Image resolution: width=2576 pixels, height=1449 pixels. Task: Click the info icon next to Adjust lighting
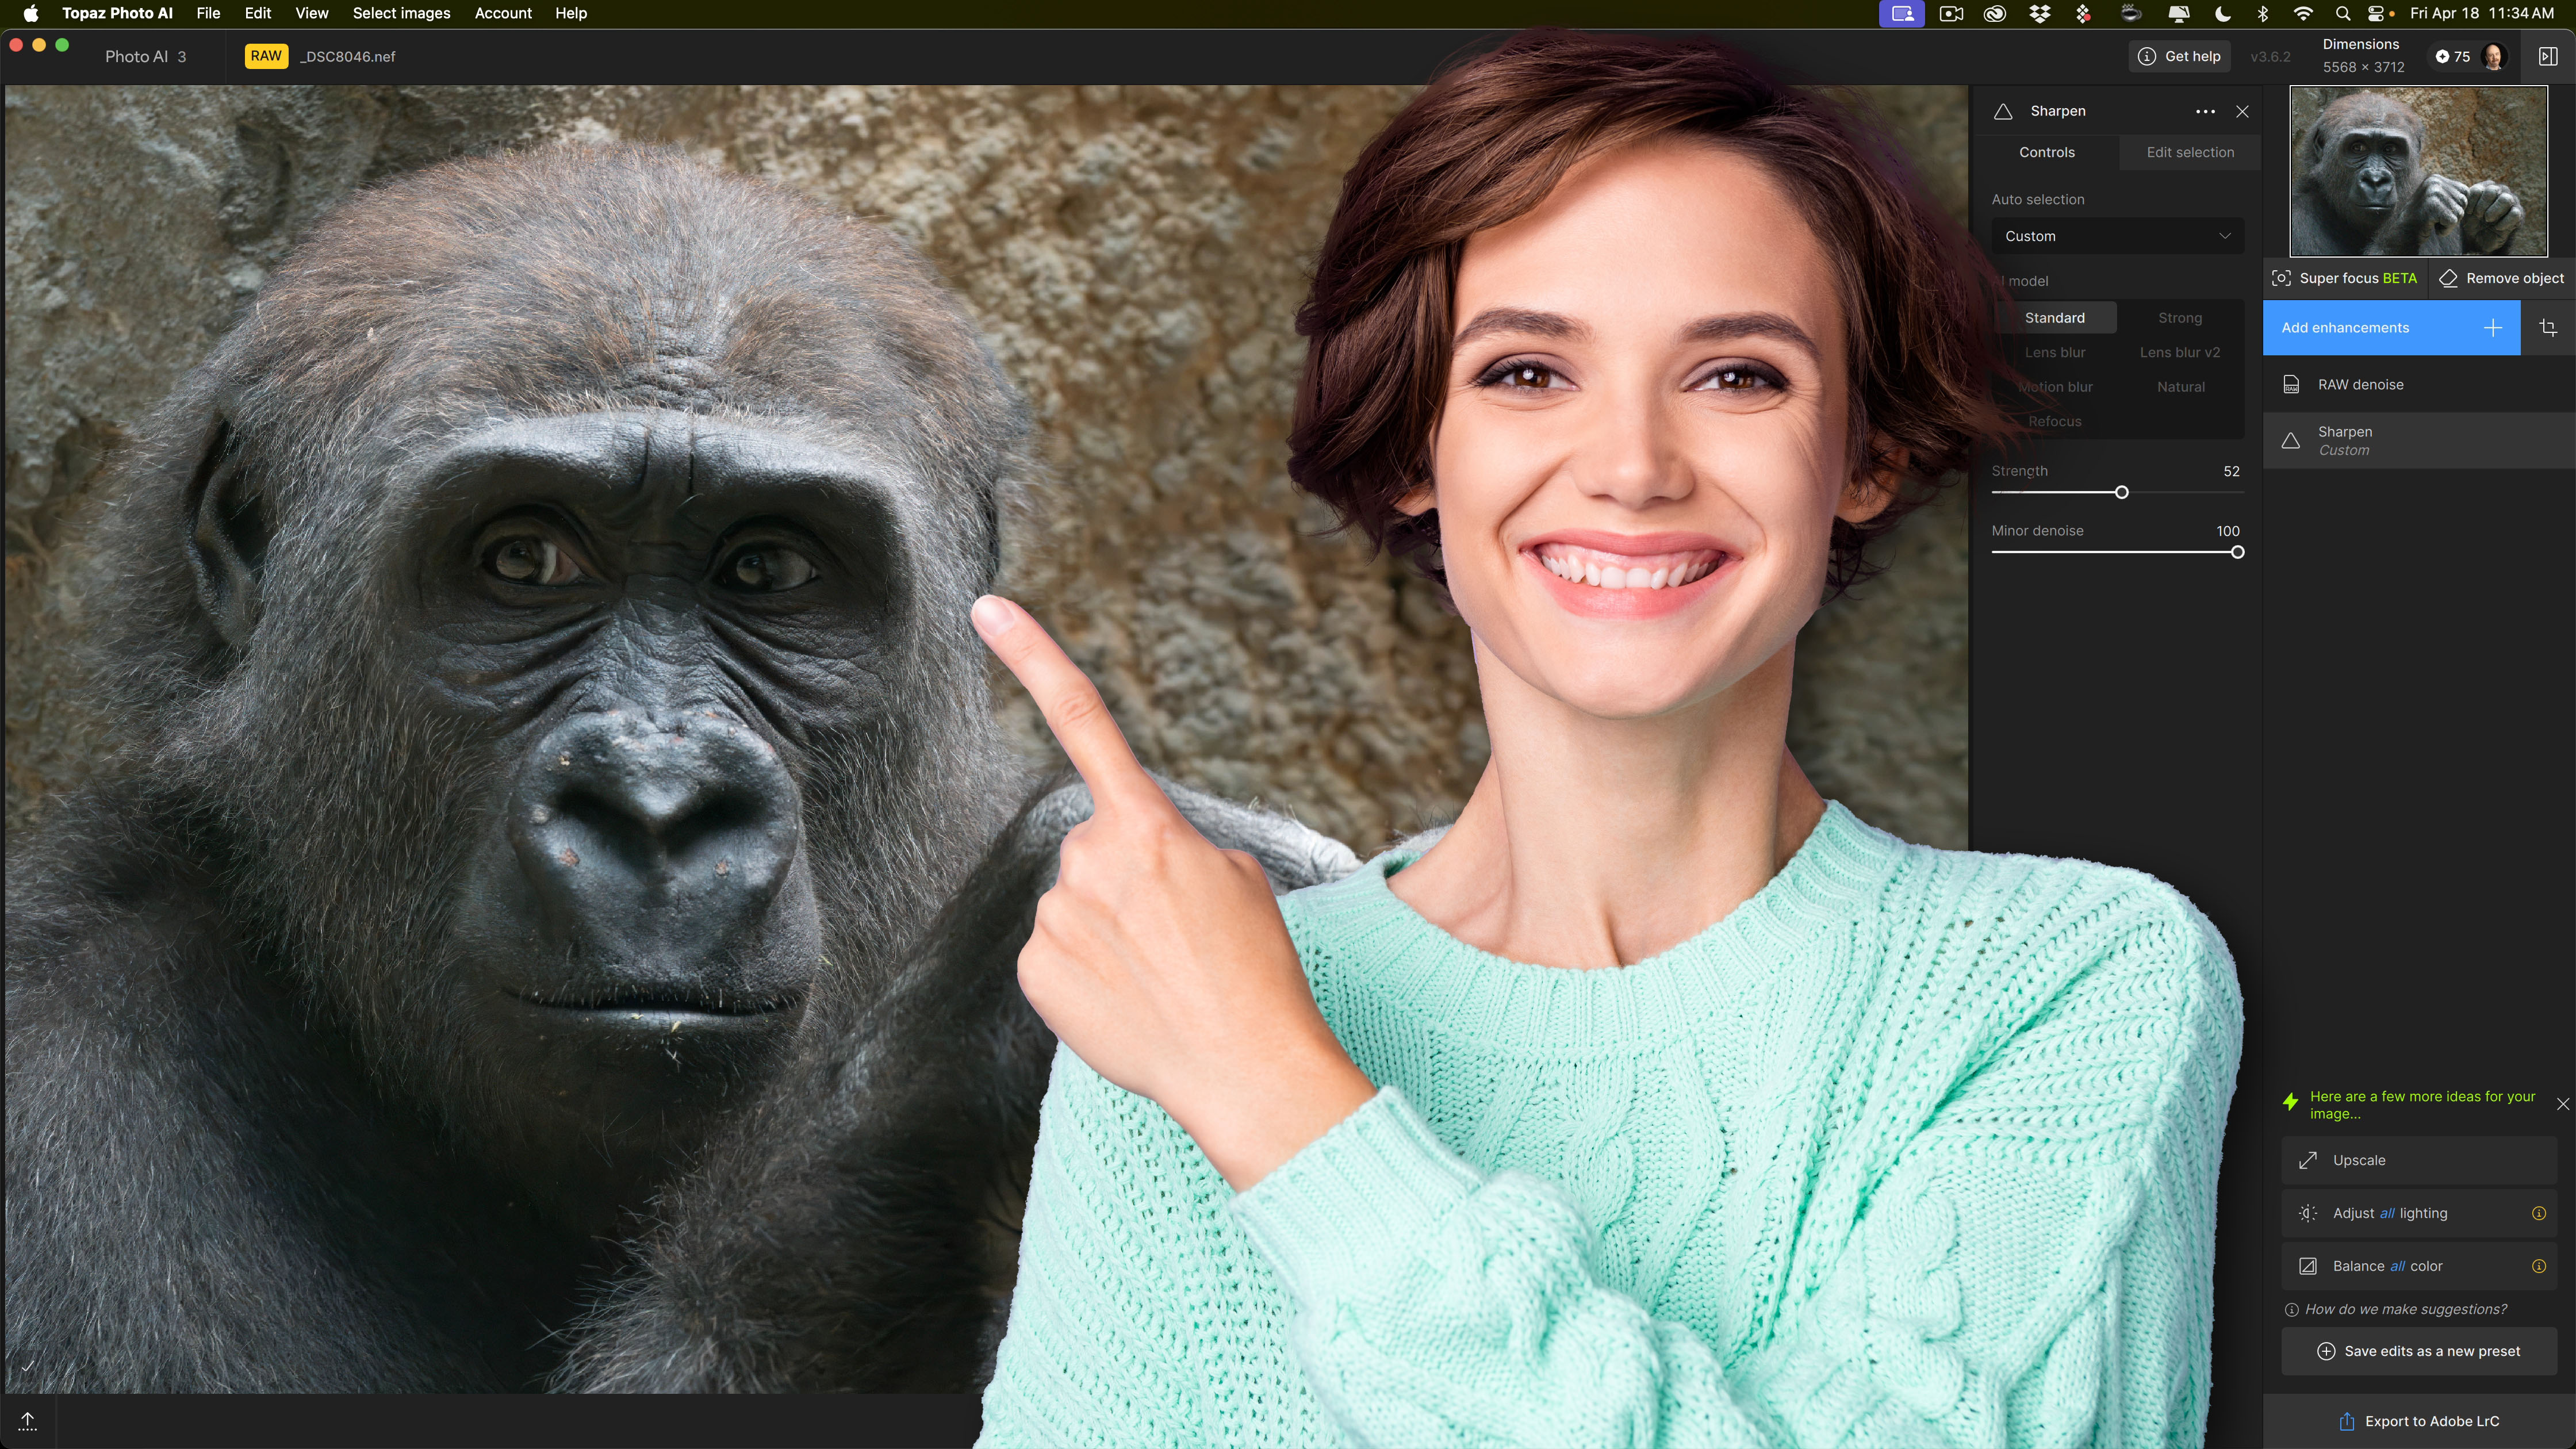[x=2538, y=1213]
